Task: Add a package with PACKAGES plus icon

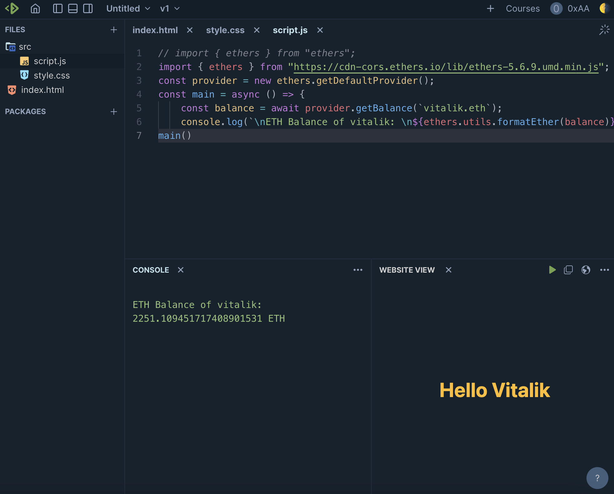Action: point(114,112)
